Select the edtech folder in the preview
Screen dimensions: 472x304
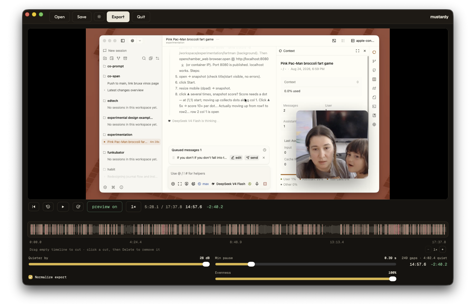113,101
